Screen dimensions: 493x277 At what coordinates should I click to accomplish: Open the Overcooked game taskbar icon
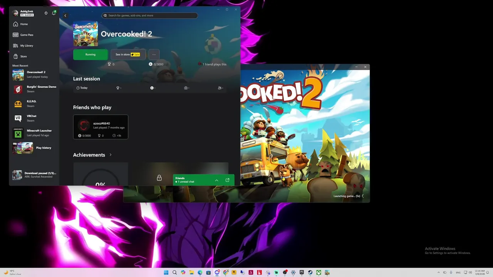327,272
